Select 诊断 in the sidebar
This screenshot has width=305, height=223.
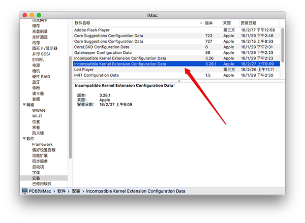[36, 88]
